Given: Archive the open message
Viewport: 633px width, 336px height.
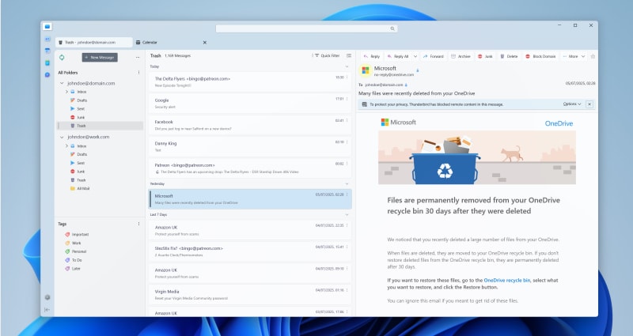Looking at the screenshot, I should point(461,56).
